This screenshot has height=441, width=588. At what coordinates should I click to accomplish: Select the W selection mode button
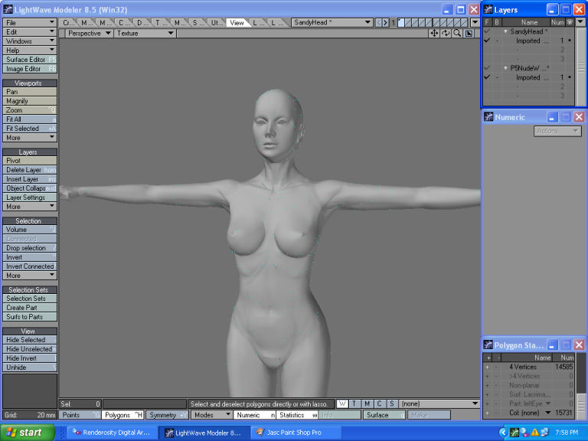[x=342, y=403]
